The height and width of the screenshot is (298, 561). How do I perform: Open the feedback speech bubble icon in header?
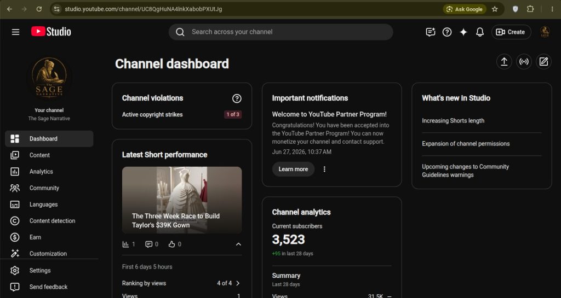(431, 32)
